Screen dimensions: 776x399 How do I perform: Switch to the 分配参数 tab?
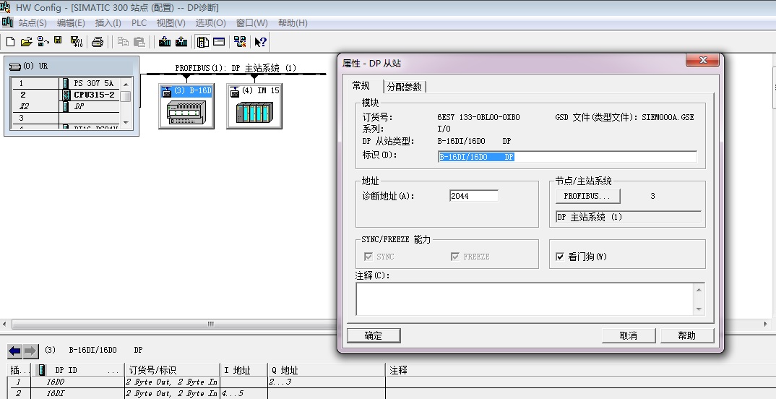click(405, 87)
